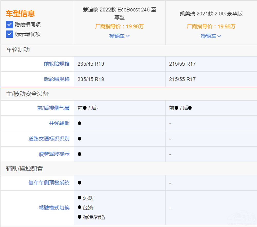Select the 道路交通标识识别 link
Screen dimensions: 257x227
click(x=49, y=139)
